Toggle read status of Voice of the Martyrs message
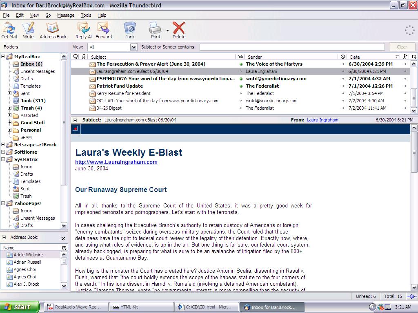This screenshot has width=418, height=313. click(241, 64)
